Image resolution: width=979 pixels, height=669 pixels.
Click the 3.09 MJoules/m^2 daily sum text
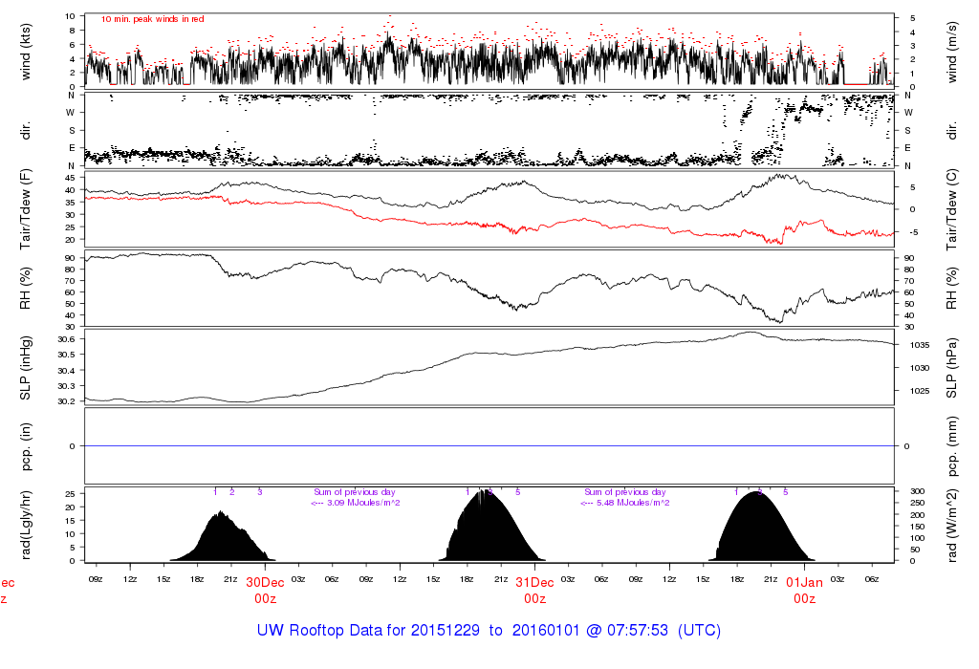point(356,503)
